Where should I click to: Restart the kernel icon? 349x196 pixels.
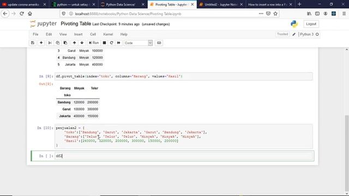[111, 43]
